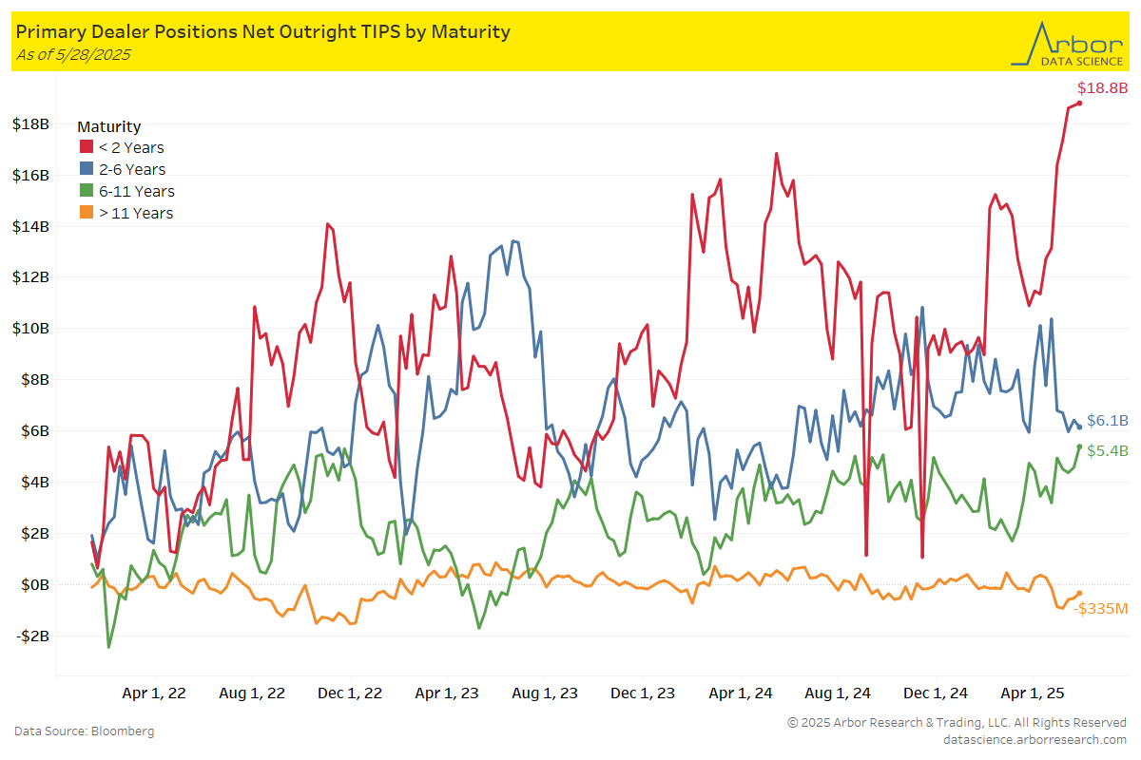
Task: Click the $18B y-axis label
Action: click(x=31, y=124)
